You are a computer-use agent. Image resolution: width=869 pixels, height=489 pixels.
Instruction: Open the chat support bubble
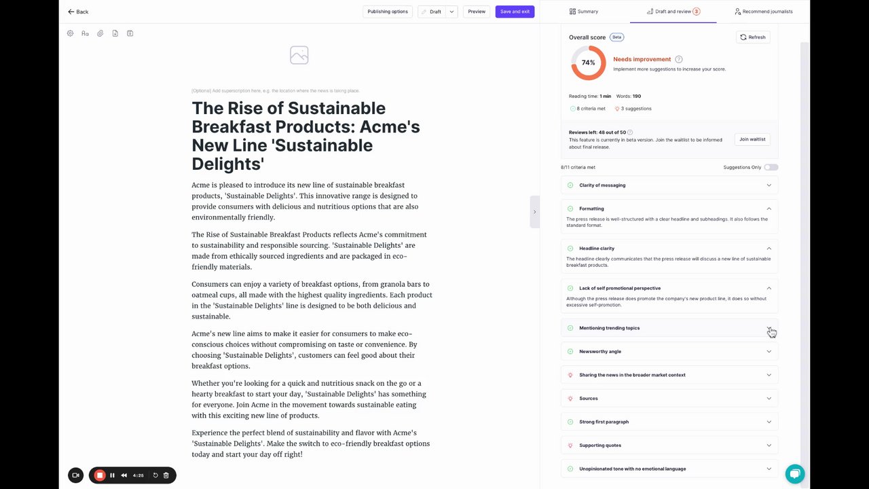795,473
